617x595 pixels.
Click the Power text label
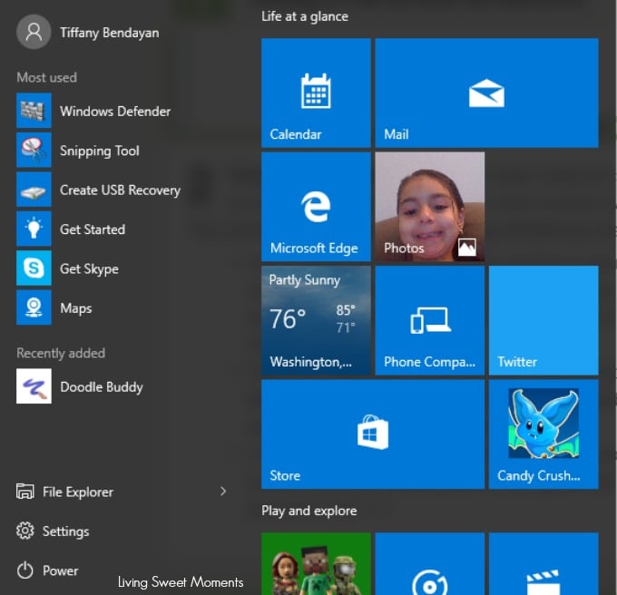[x=60, y=571]
